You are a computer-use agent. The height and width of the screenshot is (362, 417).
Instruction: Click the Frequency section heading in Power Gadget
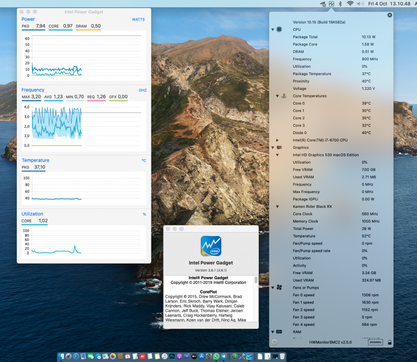point(33,90)
